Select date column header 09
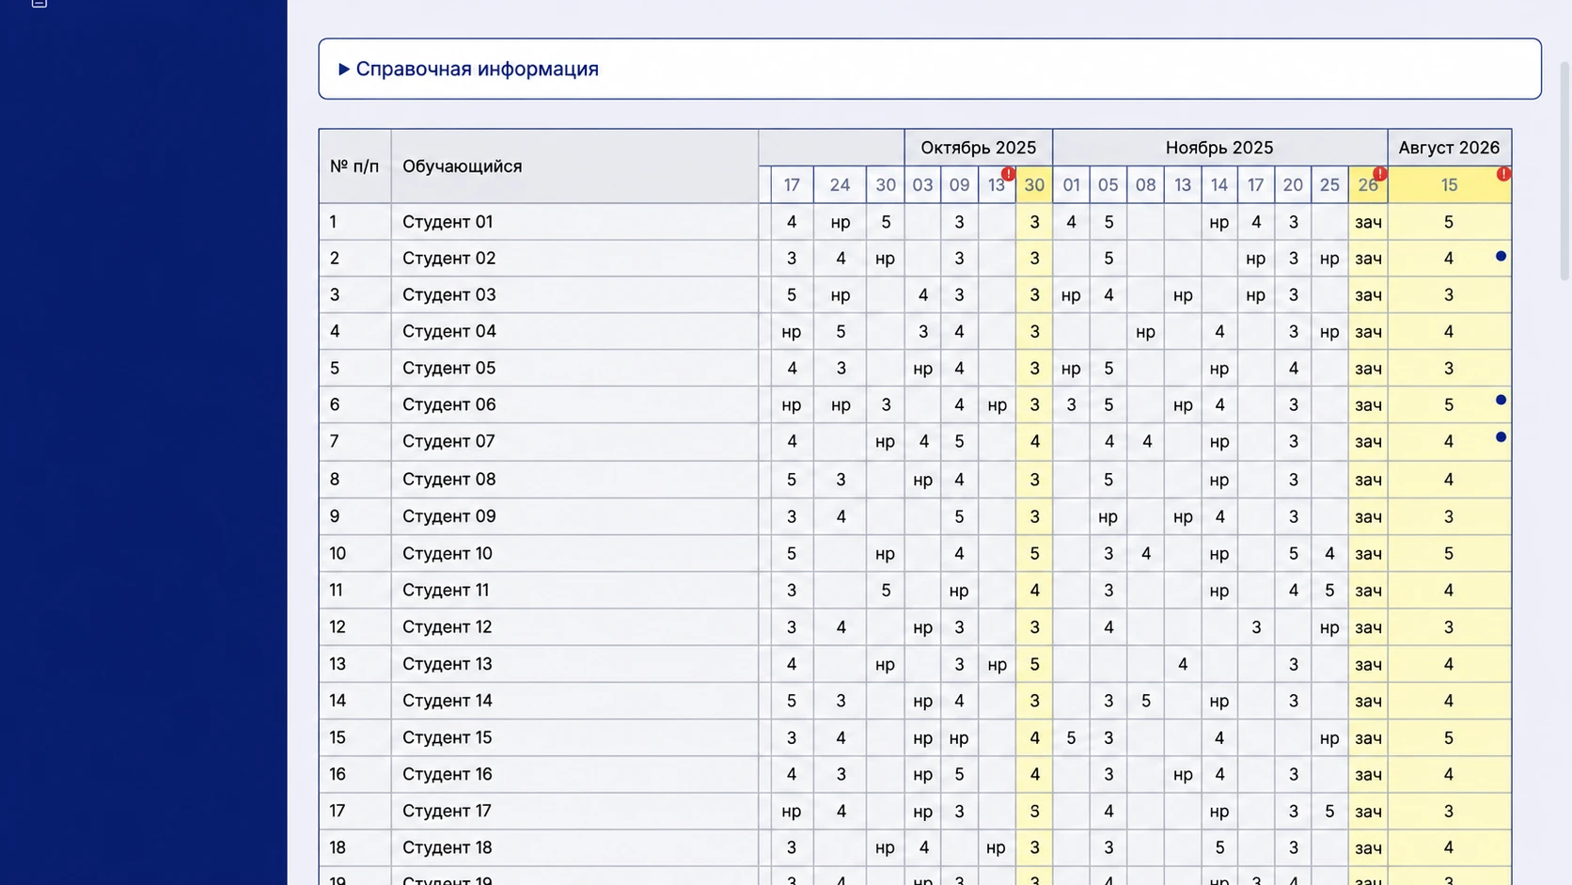1572x885 pixels. pos(959,185)
